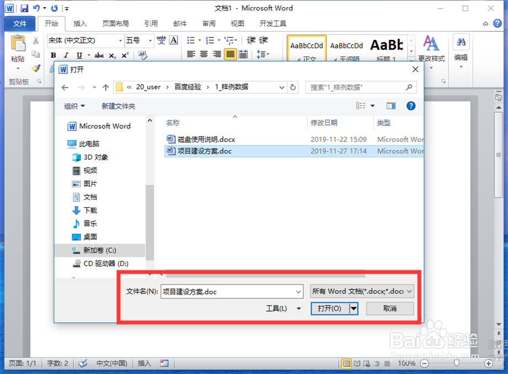Click the Character Border icon

click(173, 40)
